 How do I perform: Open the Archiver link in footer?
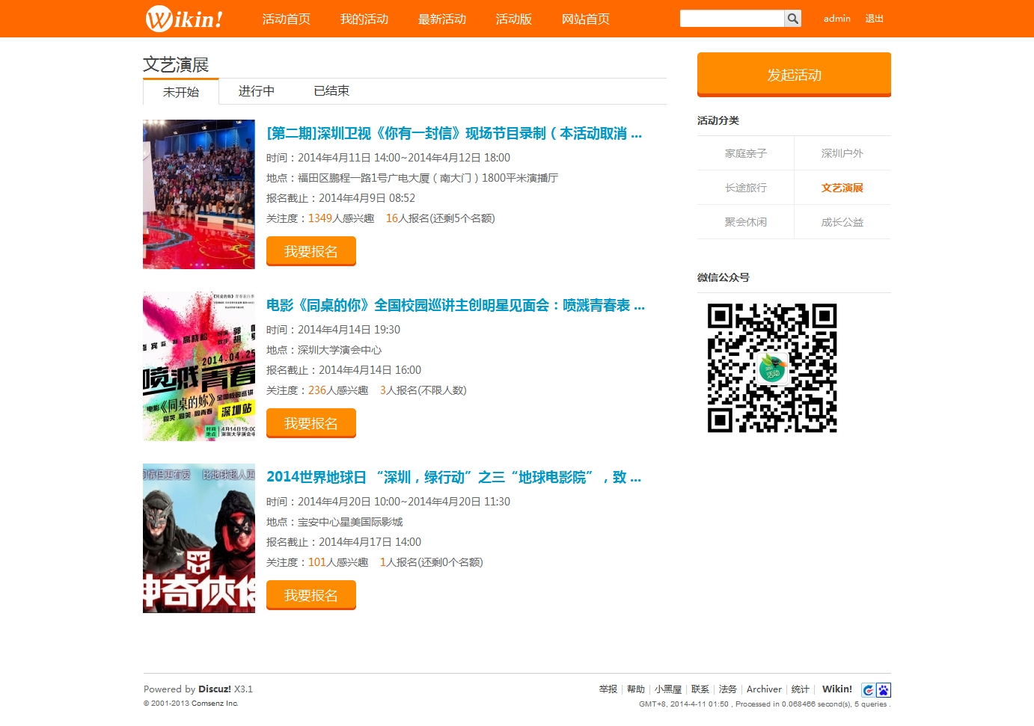pos(764,689)
